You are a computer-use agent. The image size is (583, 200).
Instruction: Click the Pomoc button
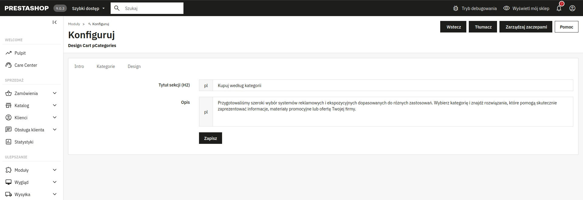coord(566,27)
